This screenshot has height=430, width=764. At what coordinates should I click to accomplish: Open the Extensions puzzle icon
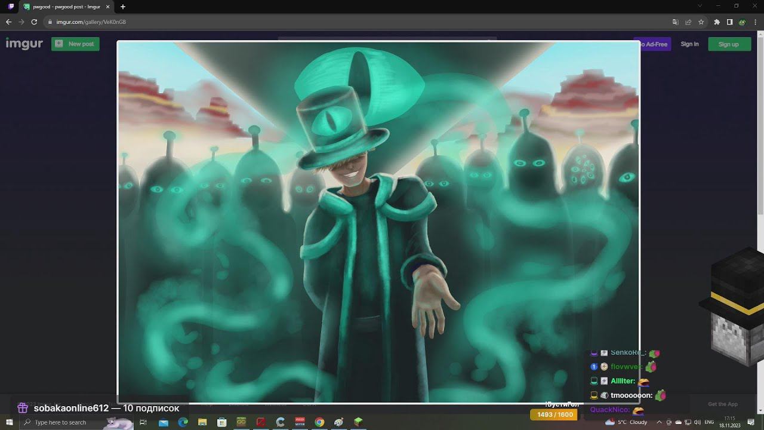click(717, 22)
